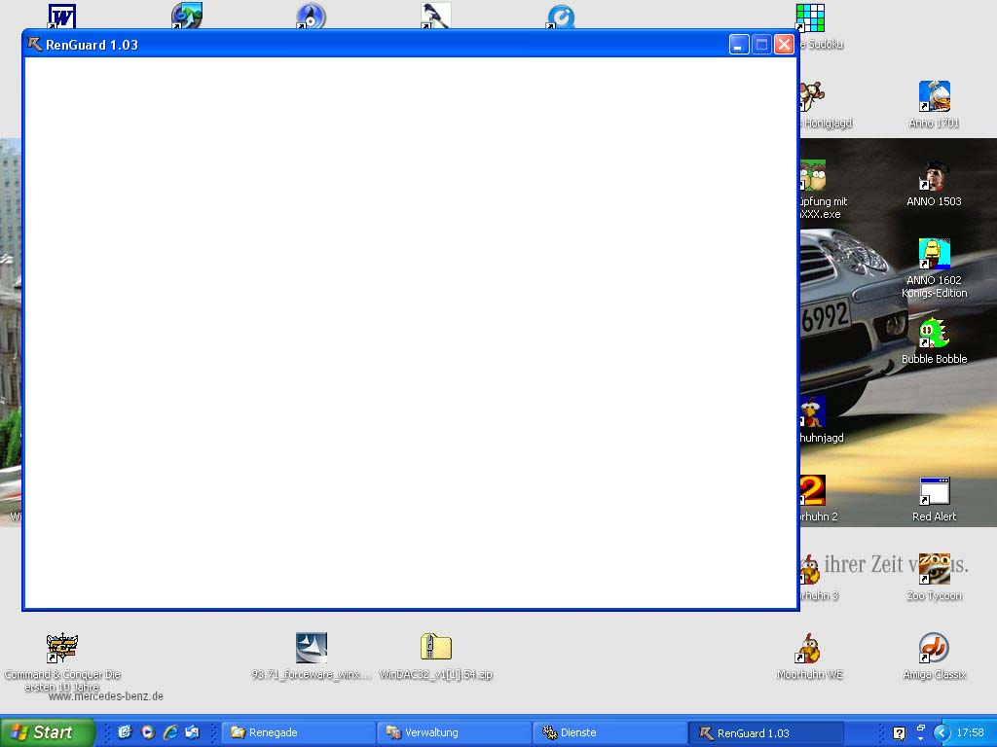Expand hidden system tray icons arrow
The height and width of the screenshot is (747, 997).
click(941, 732)
